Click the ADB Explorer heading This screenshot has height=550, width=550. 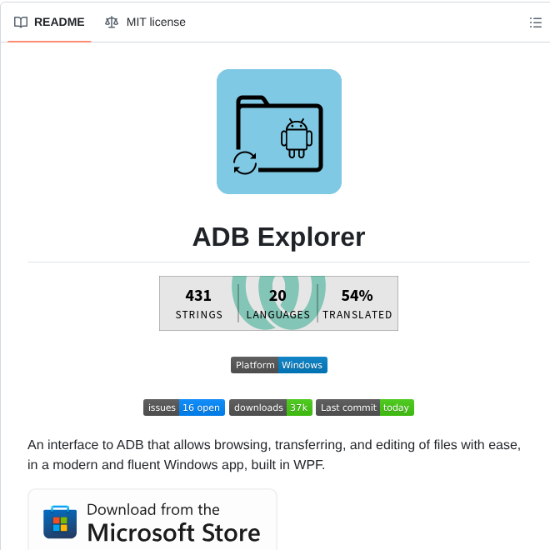pos(279,237)
